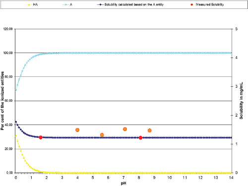The width and height of the screenshot is (248, 186).
Task: Click the pH axis label 3
Action: tap(62, 178)
